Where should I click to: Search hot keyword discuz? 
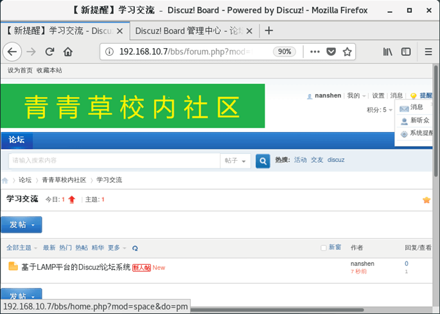pos(336,160)
